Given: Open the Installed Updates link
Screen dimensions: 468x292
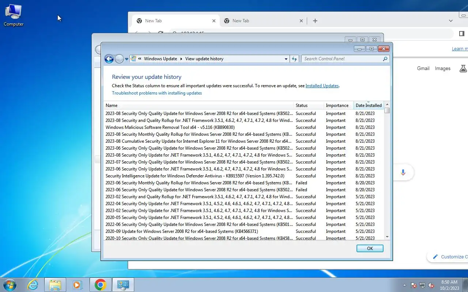Looking at the screenshot, I should coord(322,86).
